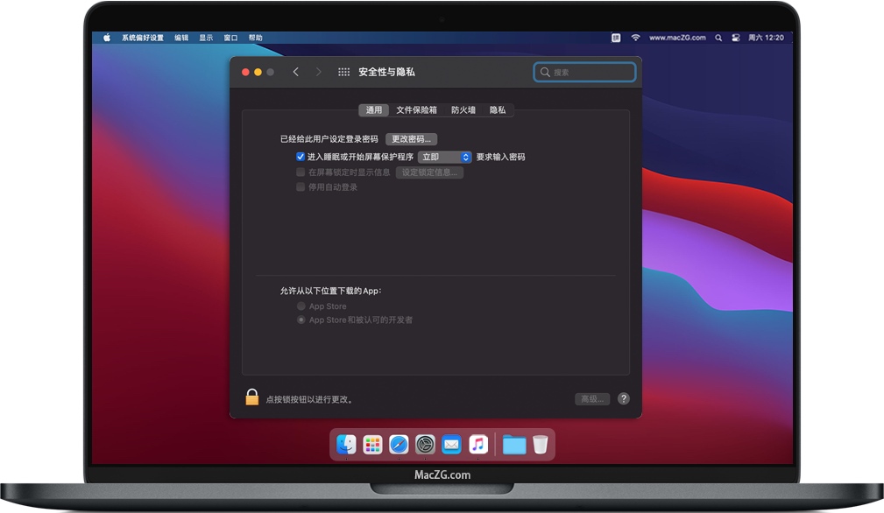
Task: Open the Music app in the Dock
Action: 478,444
